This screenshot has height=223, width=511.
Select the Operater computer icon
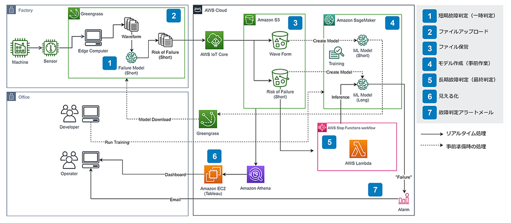coord(91,159)
